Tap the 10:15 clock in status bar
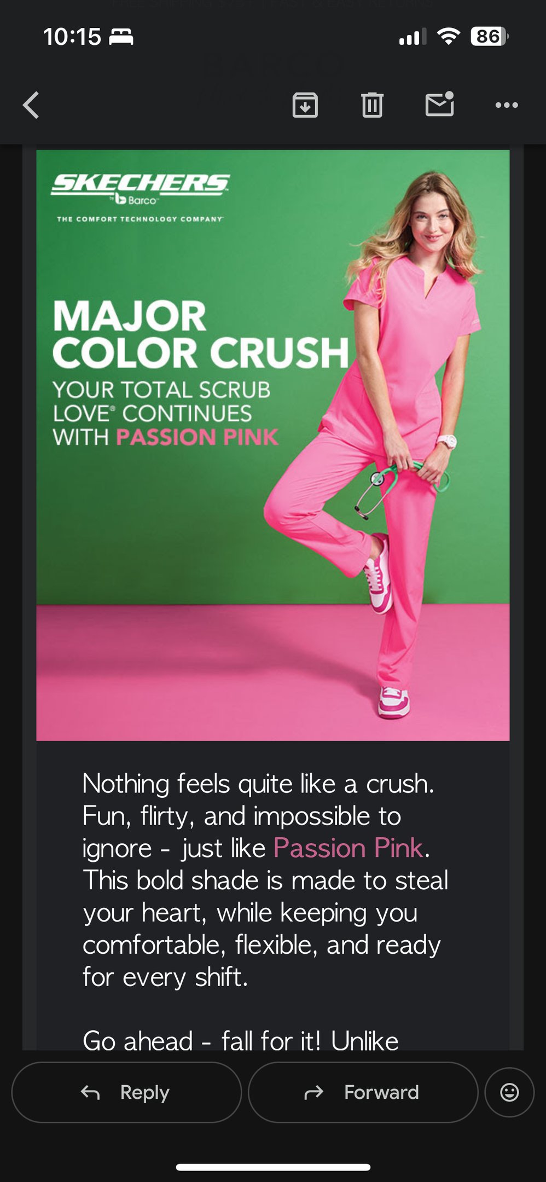This screenshot has height=1182, width=546. point(72,37)
